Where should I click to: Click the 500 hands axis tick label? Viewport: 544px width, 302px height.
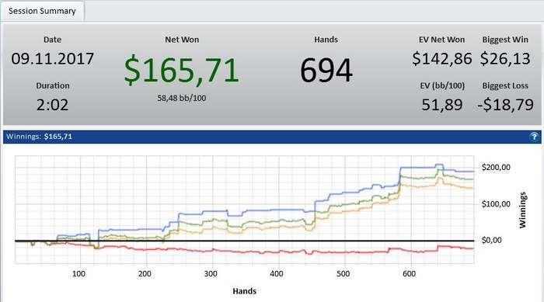point(343,274)
